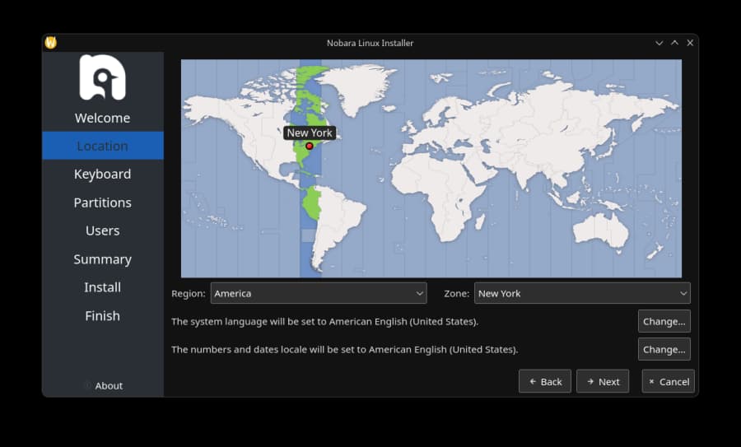Click Australia on the timezone map
This screenshot has height=447, width=741.
[601, 230]
